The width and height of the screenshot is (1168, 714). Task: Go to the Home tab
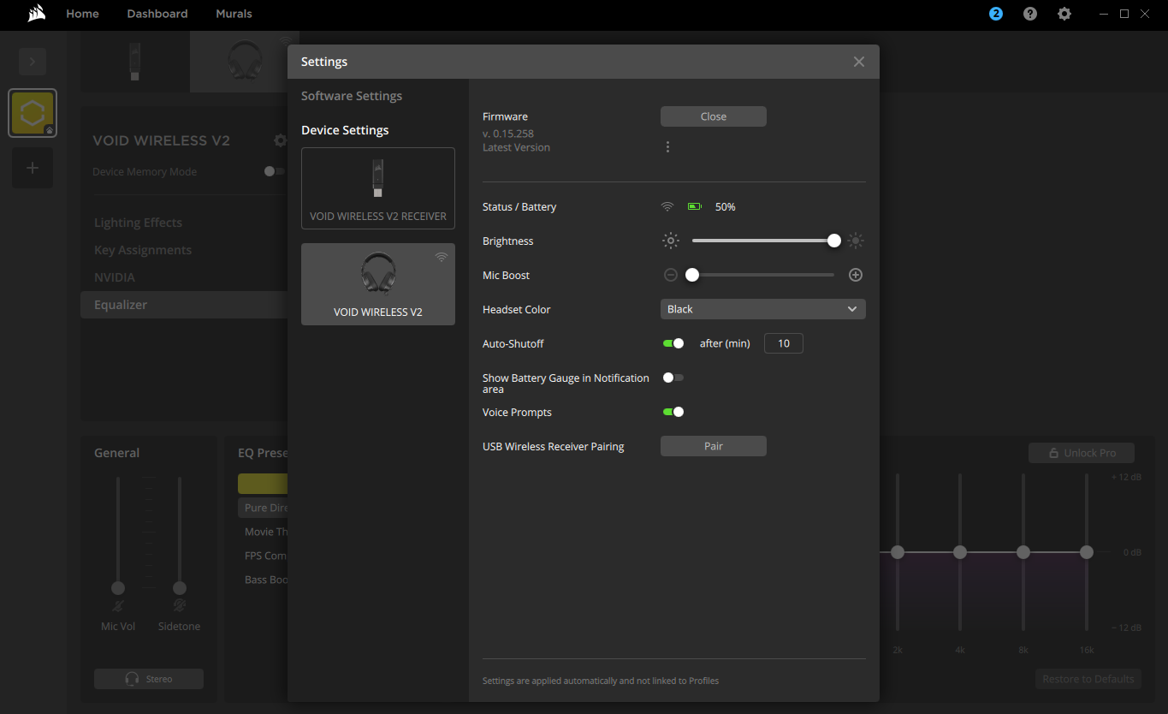82,14
